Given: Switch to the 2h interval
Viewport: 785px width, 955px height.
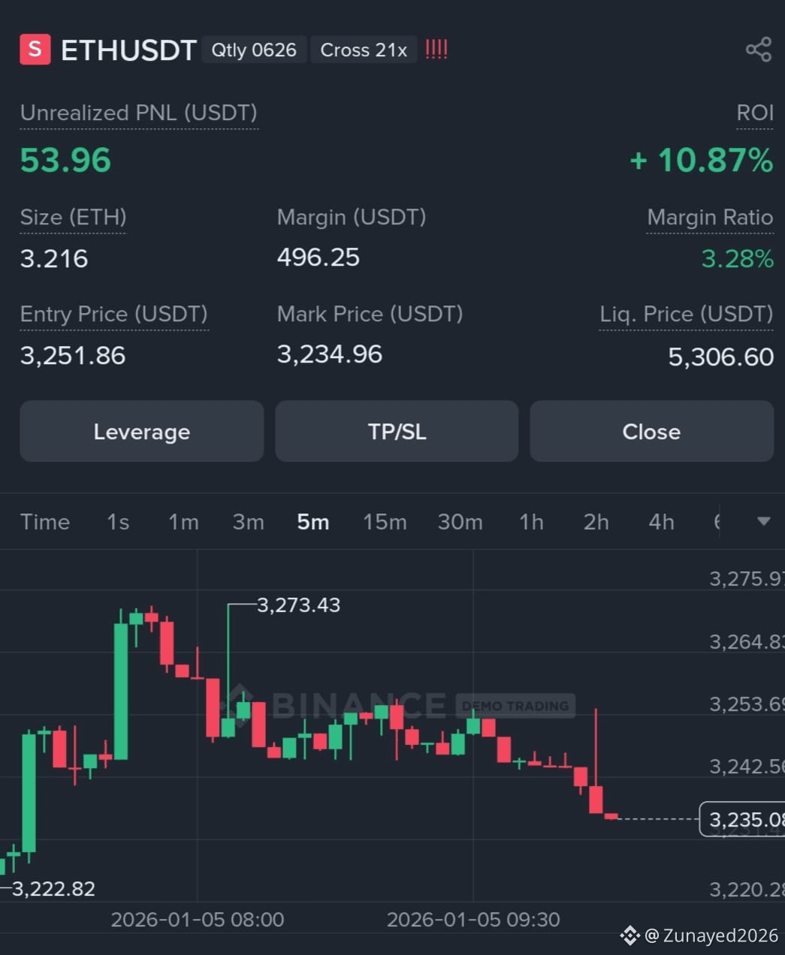Looking at the screenshot, I should pos(596,522).
